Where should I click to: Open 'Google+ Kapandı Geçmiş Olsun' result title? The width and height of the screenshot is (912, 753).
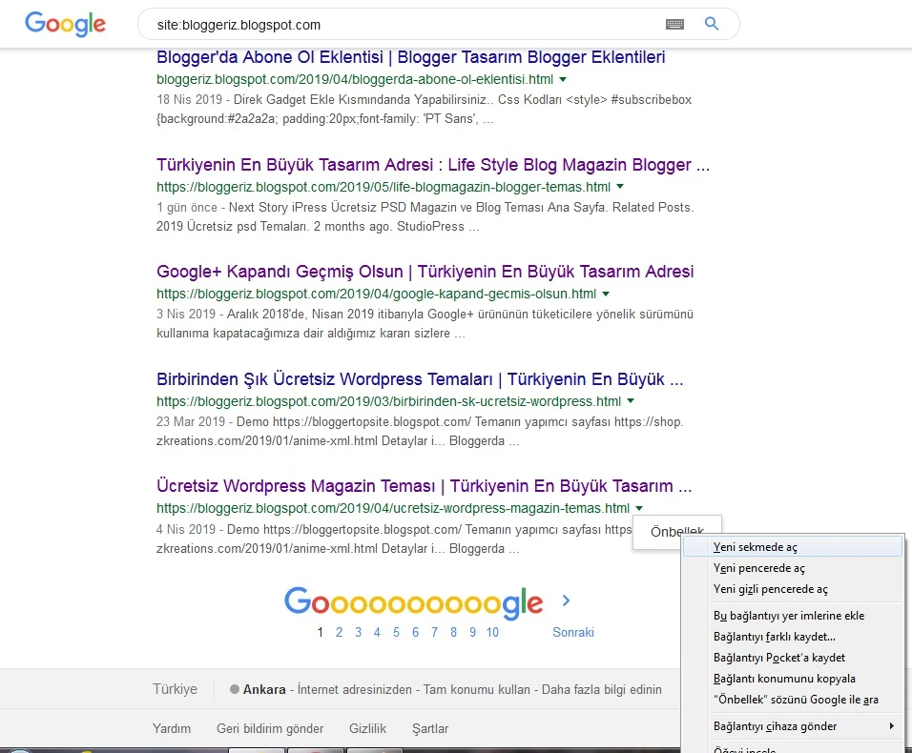point(425,272)
